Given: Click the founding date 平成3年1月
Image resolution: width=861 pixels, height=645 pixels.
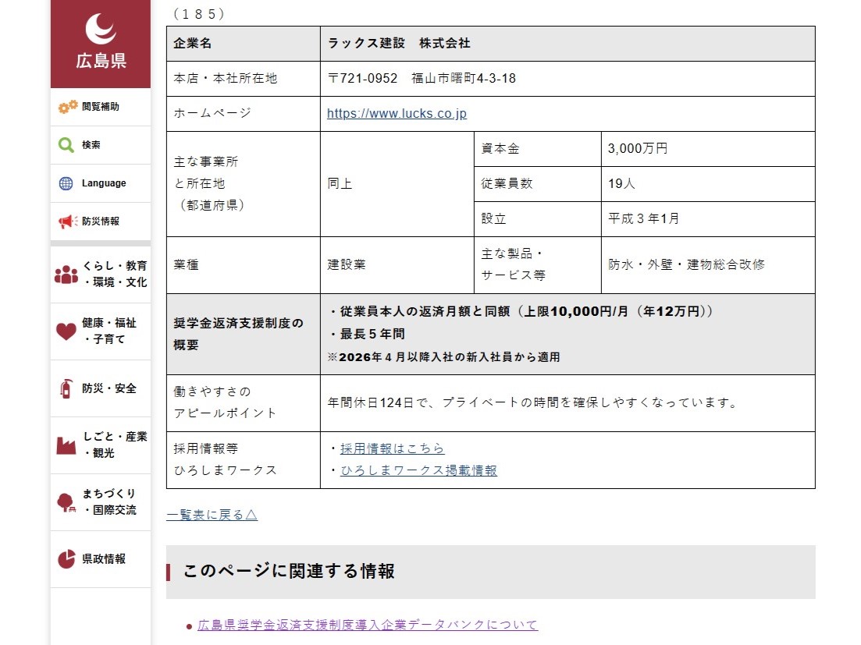Looking at the screenshot, I should point(643,219).
